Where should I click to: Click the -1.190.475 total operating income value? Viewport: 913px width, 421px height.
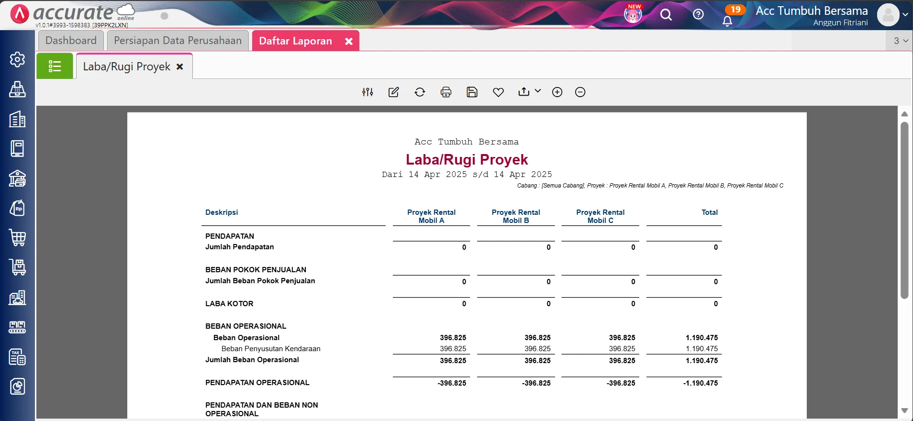click(x=701, y=383)
